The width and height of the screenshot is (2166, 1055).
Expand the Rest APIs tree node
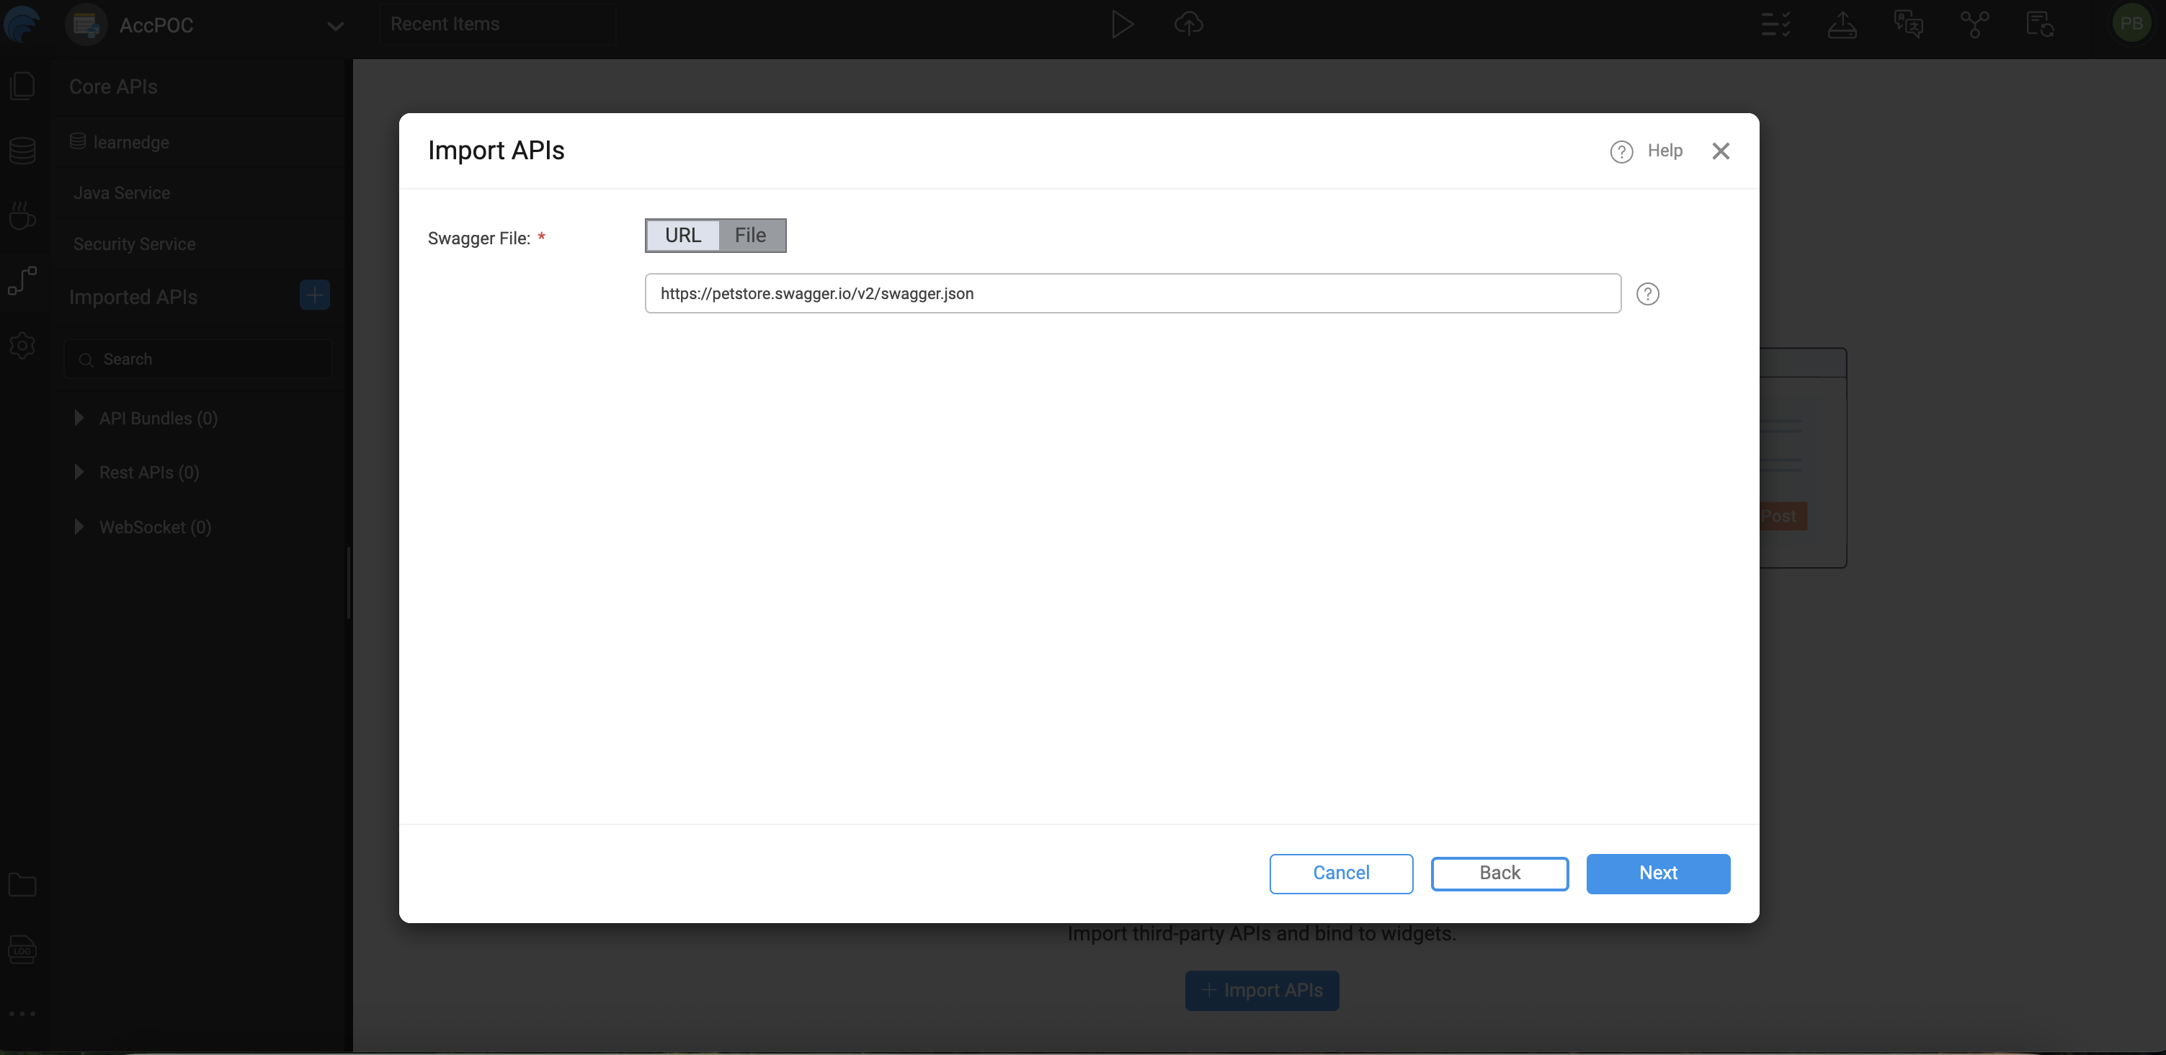click(x=79, y=471)
